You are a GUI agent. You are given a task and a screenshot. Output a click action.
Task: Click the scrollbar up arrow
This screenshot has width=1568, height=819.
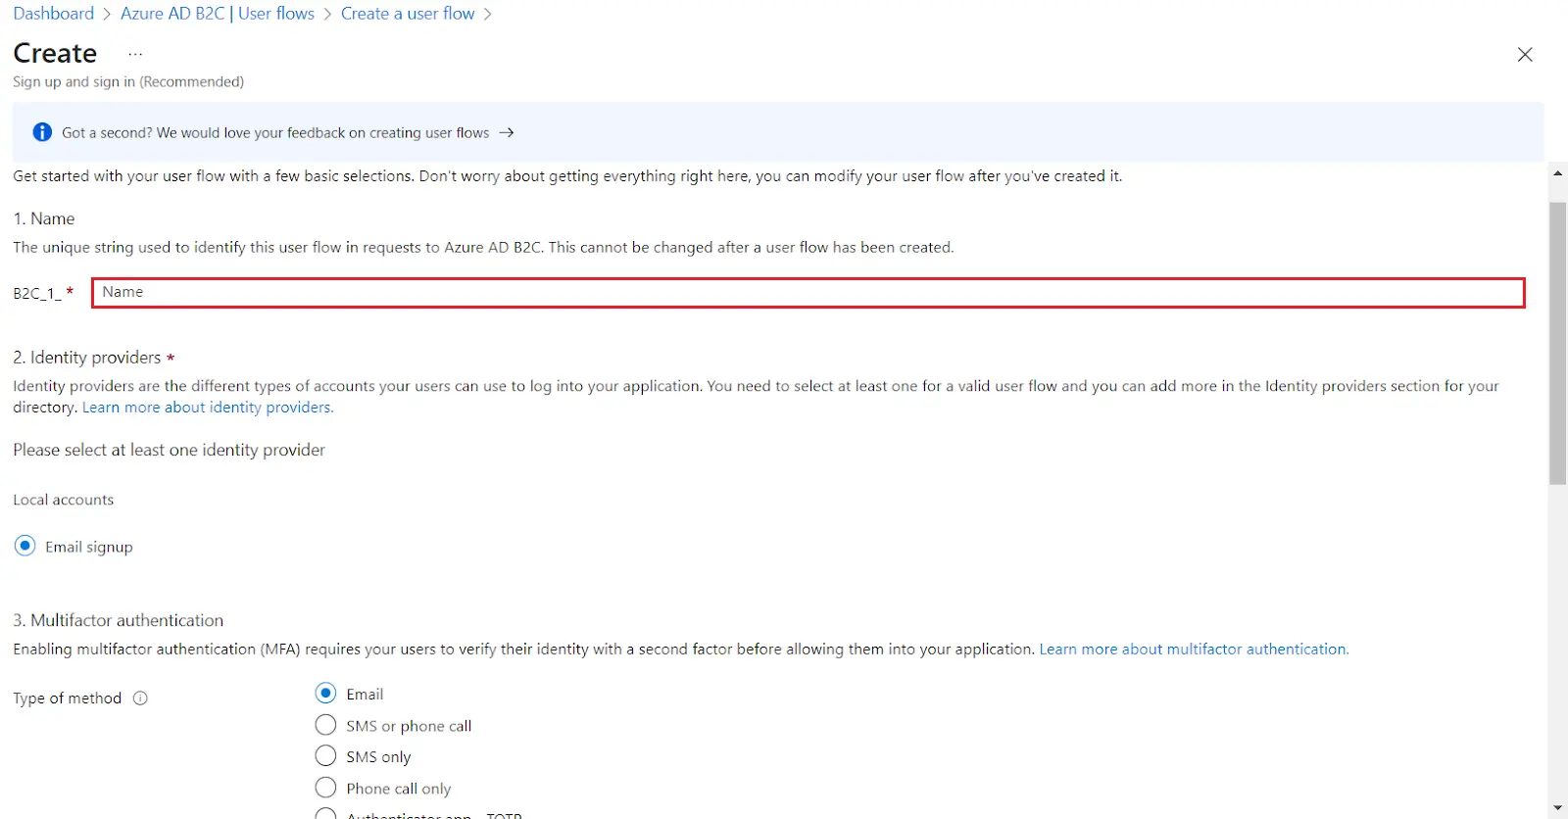[x=1557, y=173]
